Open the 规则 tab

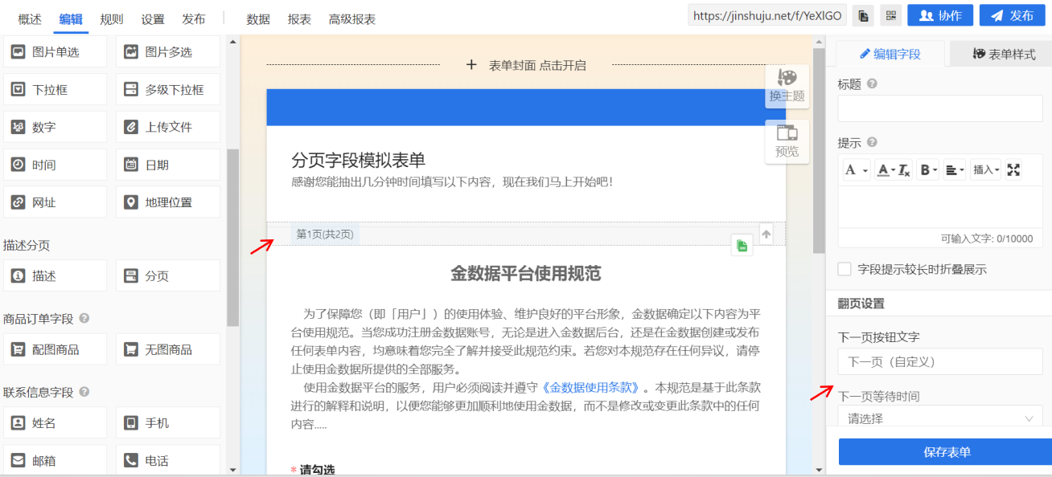tap(112, 18)
